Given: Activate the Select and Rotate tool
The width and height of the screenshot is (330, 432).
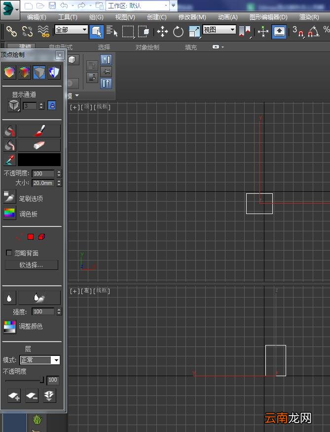Looking at the screenshot, I should click(x=178, y=32).
